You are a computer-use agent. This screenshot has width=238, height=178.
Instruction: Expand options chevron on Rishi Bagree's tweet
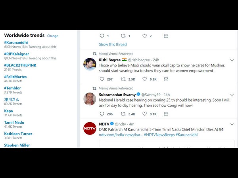(x=232, y=60)
